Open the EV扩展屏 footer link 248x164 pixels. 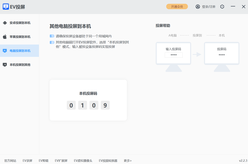pos(61,161)
